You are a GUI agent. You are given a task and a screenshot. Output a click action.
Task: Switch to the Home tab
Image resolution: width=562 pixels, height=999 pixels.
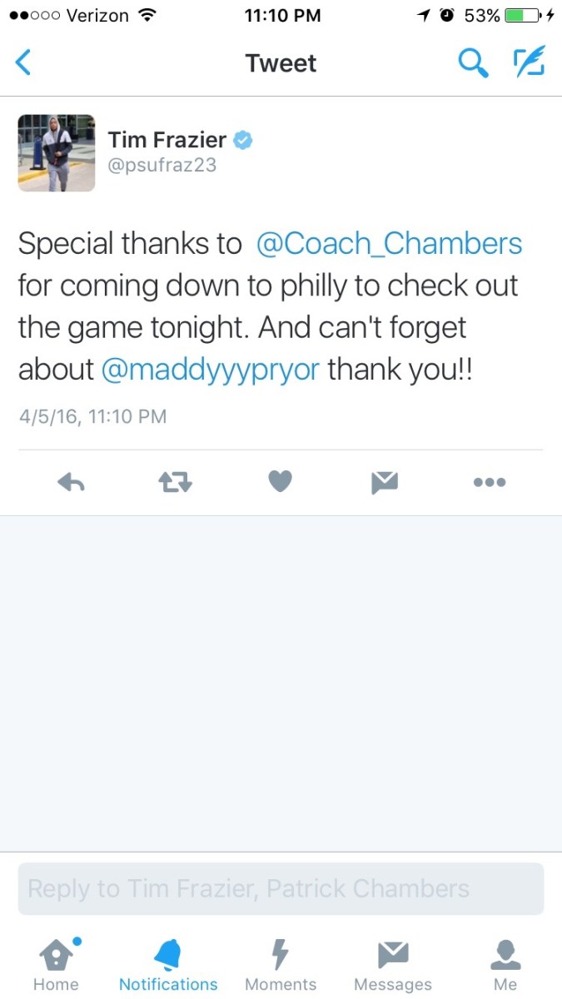[x=56, y=966]
